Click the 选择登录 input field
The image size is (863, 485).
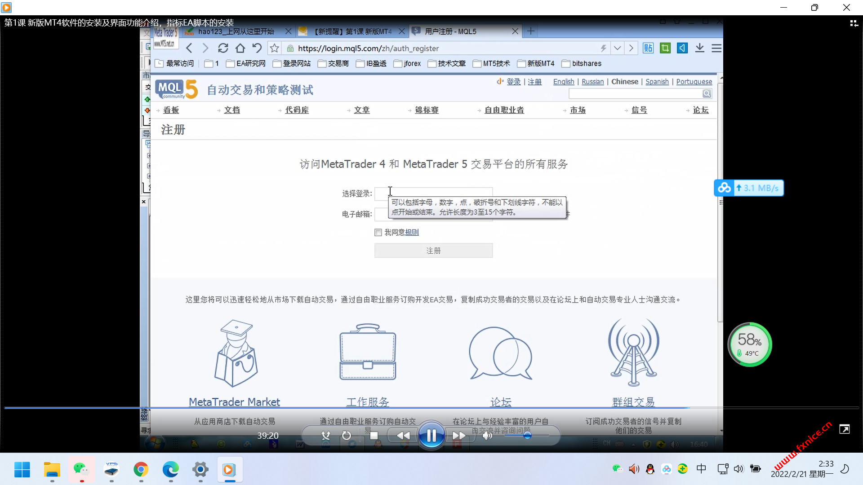[433, 193]
